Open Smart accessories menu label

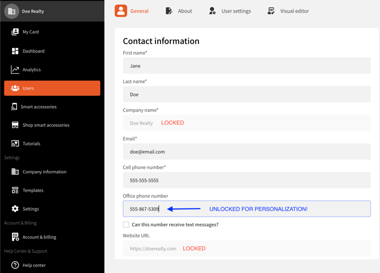39,106
